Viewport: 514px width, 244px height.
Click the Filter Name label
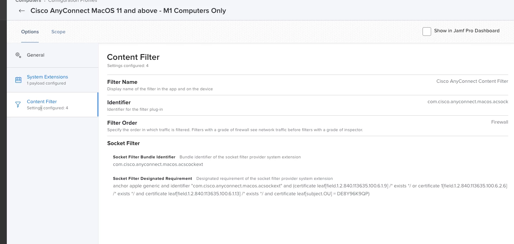click(122, 82)
